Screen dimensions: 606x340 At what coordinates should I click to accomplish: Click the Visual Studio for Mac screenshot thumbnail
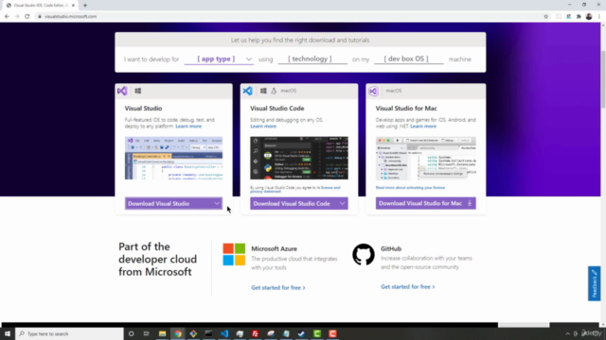[x=425, y=158]
